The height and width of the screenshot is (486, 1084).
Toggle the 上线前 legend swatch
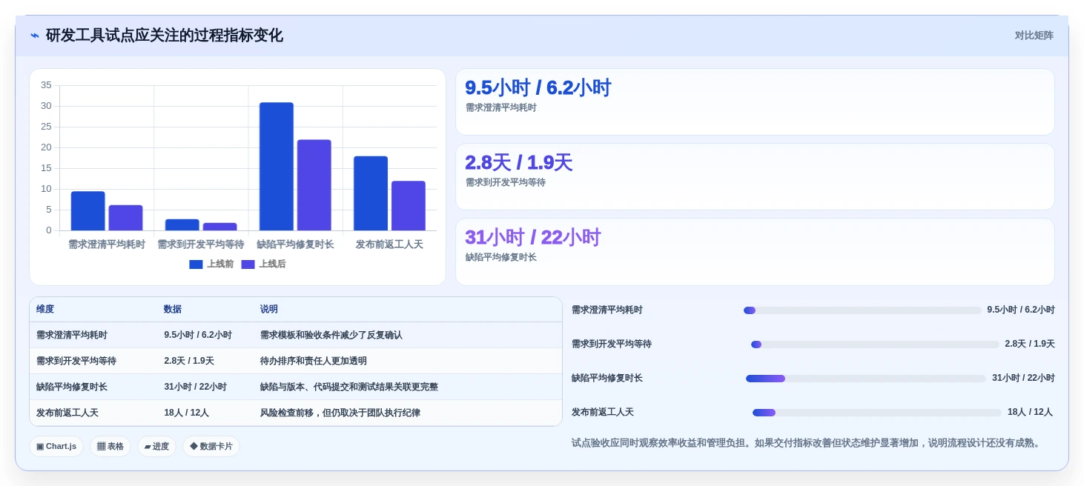196,264
